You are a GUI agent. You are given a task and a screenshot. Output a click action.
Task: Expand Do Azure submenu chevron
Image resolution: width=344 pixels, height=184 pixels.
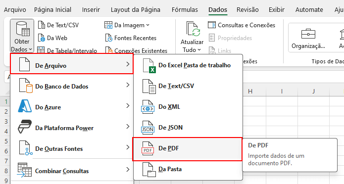point(128,106)
